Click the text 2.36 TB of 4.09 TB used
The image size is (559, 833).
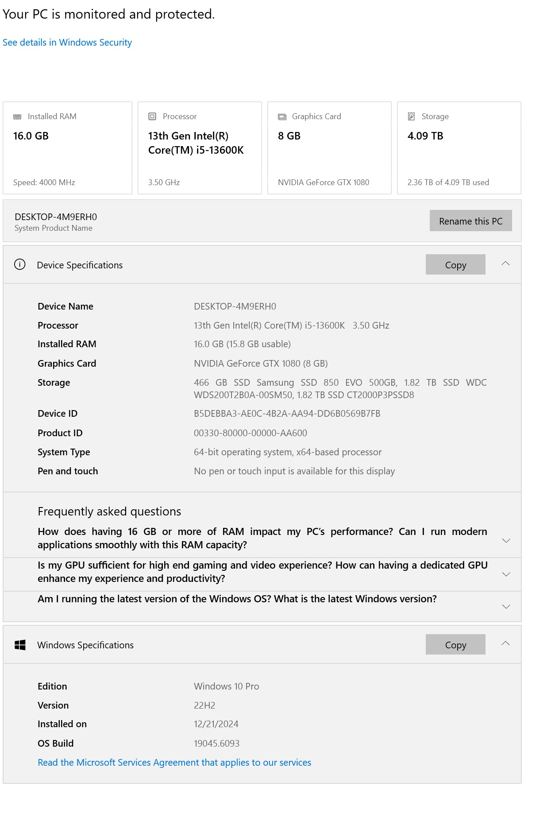pos(448,182)
